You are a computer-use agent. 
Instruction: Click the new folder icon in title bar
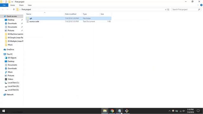(9, 2)
